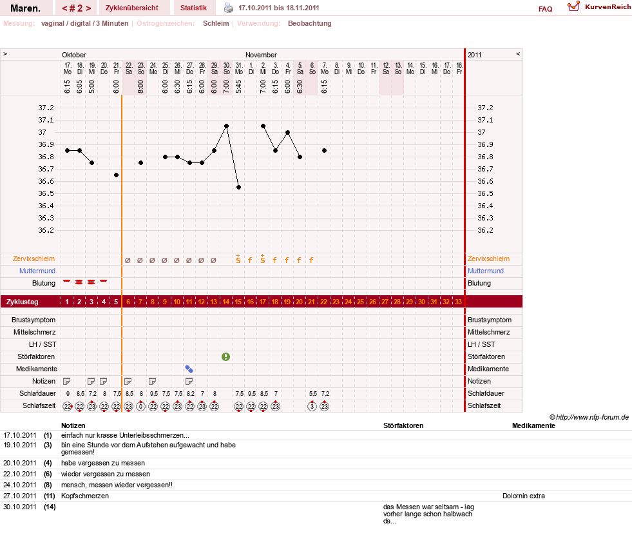Click sleep duration 9,5 on day 16
632x555 pixels.
click(251, 394)
